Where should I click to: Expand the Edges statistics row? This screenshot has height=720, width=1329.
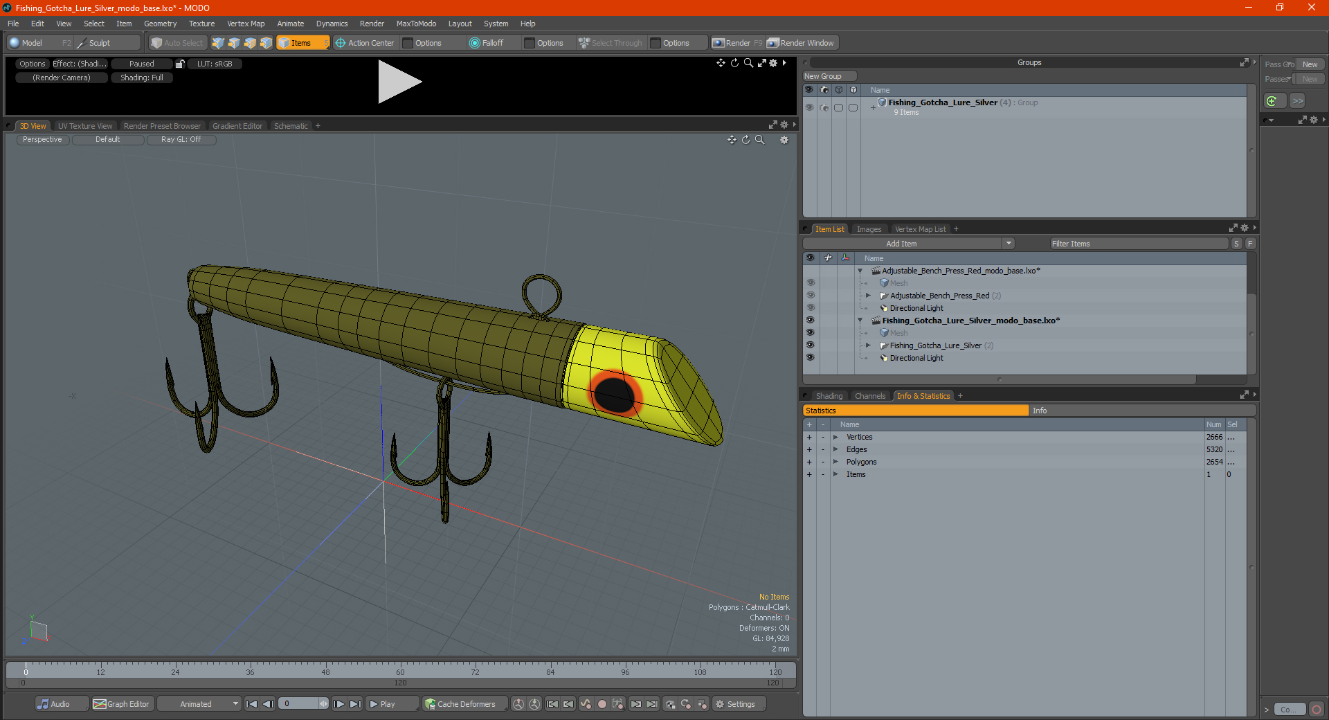(835, 449)
